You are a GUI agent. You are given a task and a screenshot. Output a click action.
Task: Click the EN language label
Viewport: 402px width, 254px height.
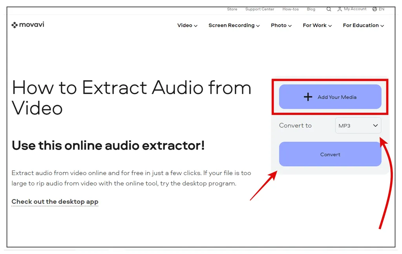(382, 9)
